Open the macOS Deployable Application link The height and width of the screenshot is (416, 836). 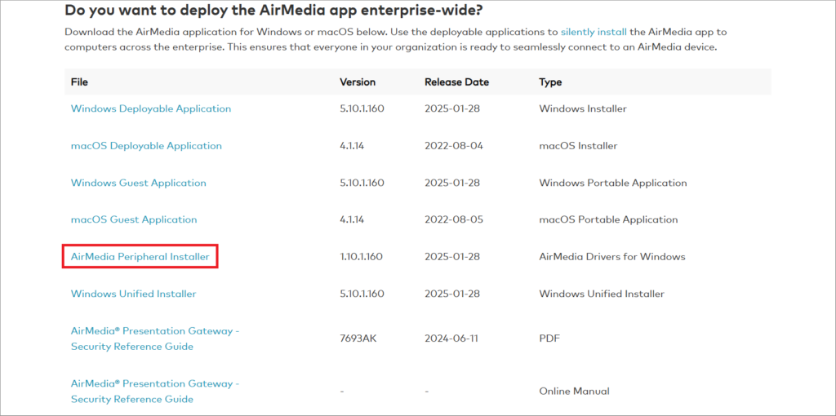[146, 146]
